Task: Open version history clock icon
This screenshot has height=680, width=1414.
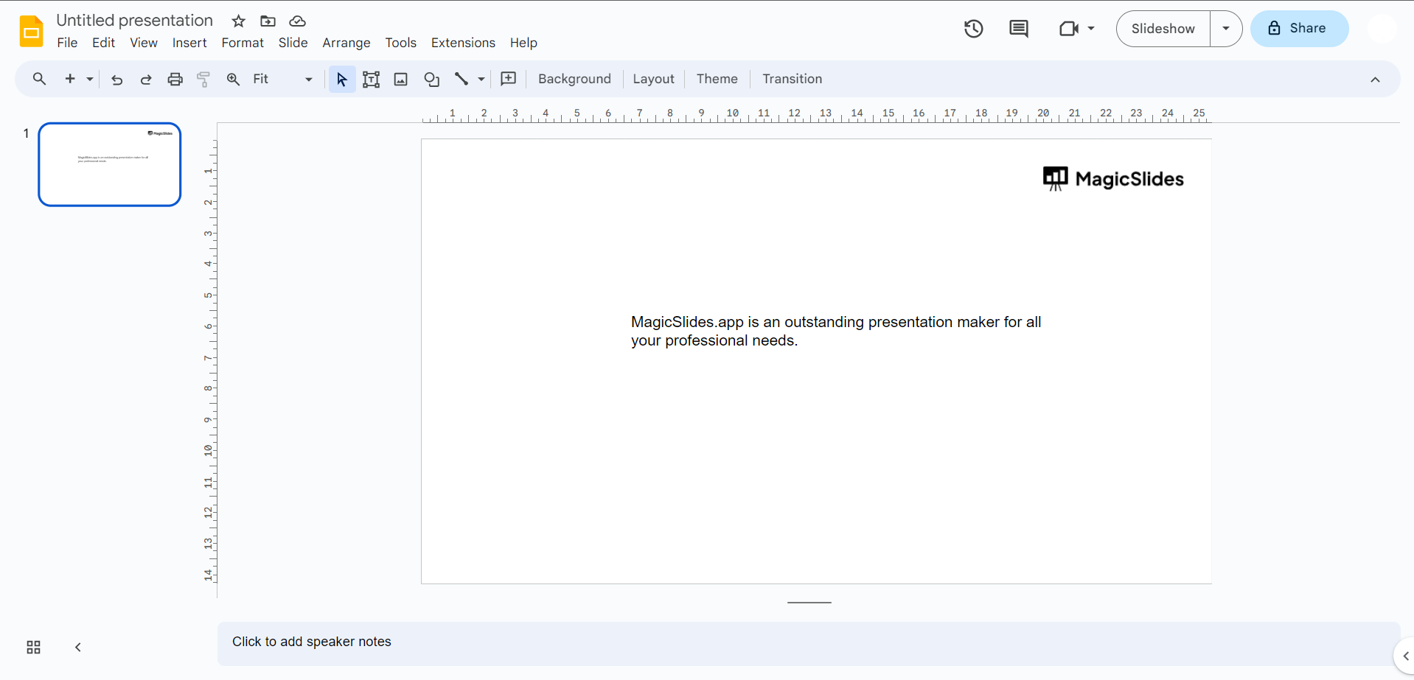Action: tap(973, 29)
